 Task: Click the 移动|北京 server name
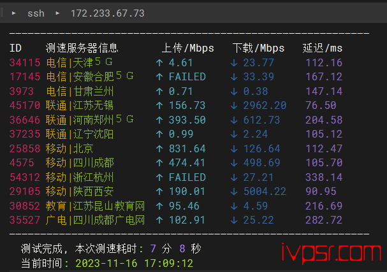click(x=69, y=148)
